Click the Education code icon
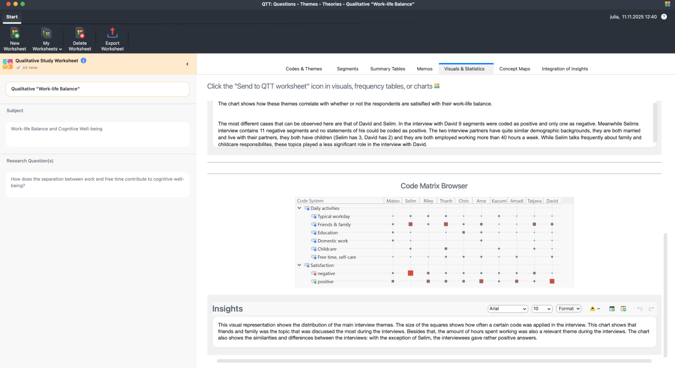The image size is (675, 368). [314, 233]
